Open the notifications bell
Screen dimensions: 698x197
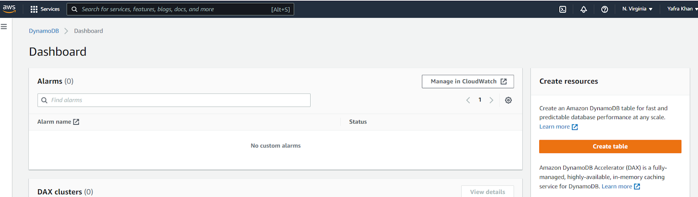[584, 9]
